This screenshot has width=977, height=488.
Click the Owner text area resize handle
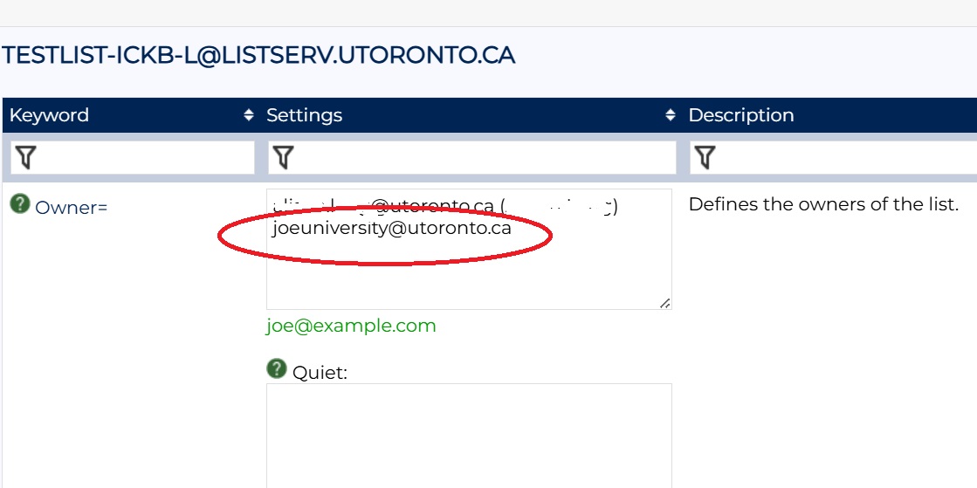(x=664, y=303)
